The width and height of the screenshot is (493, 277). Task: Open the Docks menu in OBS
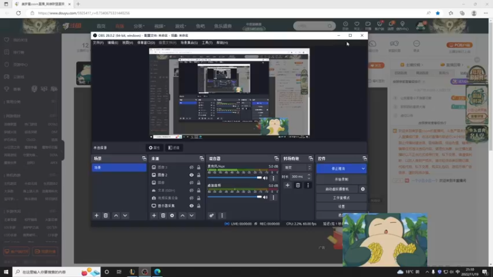(146, 42)
